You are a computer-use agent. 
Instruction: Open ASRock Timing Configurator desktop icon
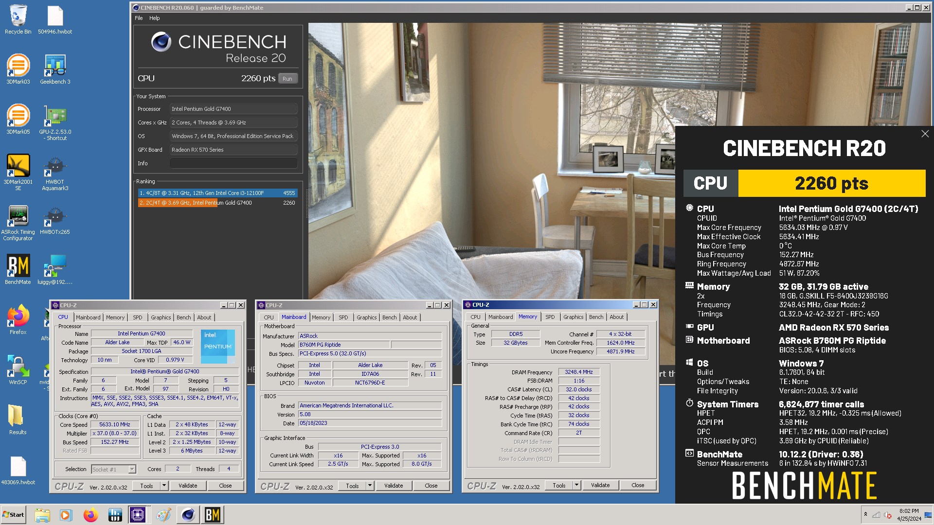pos(18,222)
